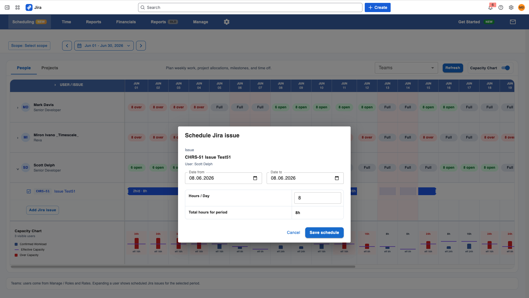Click the Save schedule button
This screenshot has width=529, height=298.
click(324, 232)
